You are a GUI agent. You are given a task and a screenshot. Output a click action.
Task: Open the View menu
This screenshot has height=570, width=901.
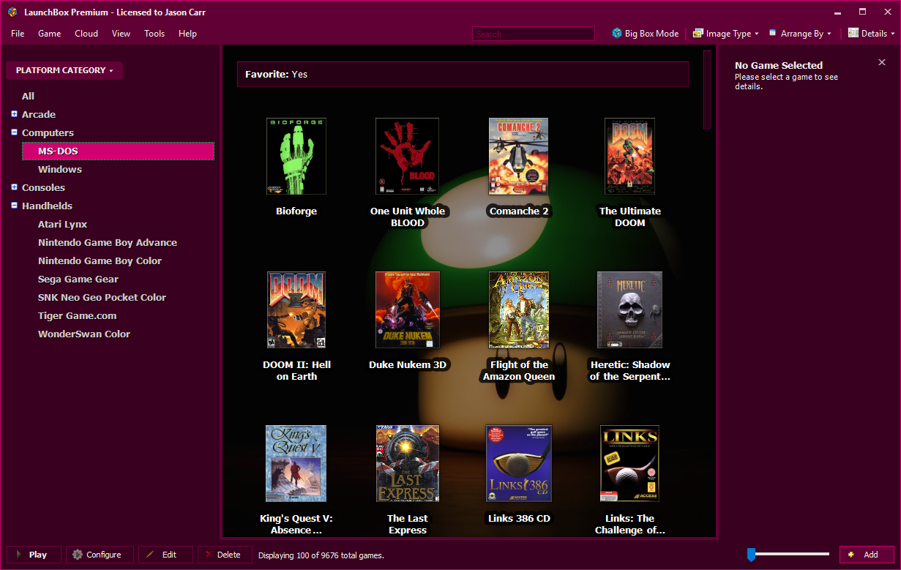(x=121, y=34)
